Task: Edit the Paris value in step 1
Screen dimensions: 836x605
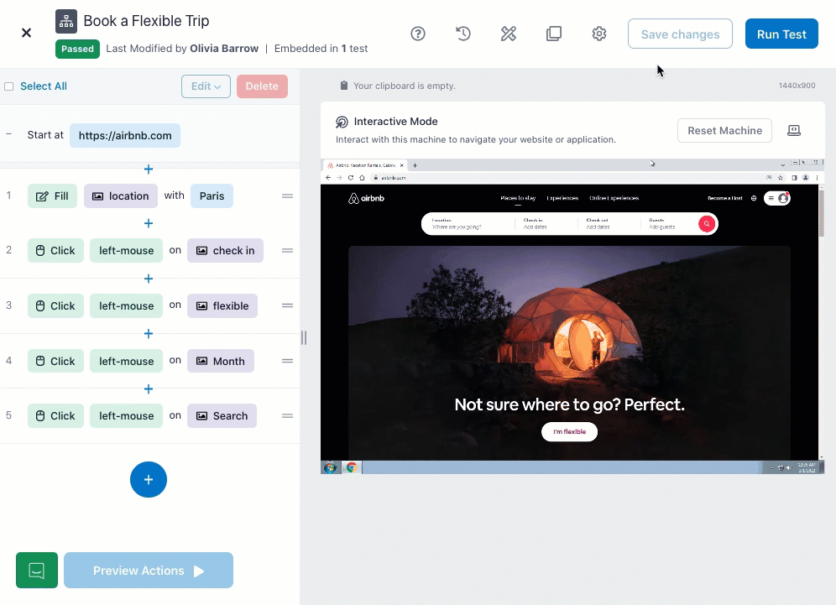Action: click(212, 196)
